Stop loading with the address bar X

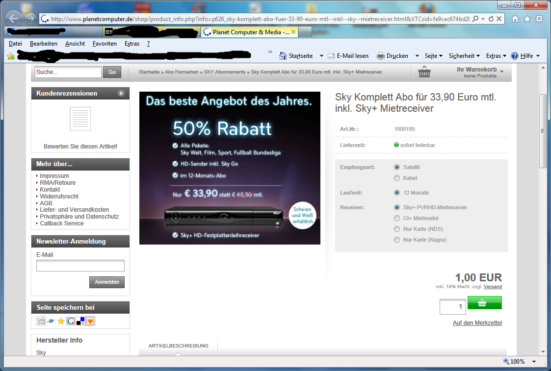pyautogui.click(x=499, y=19)
